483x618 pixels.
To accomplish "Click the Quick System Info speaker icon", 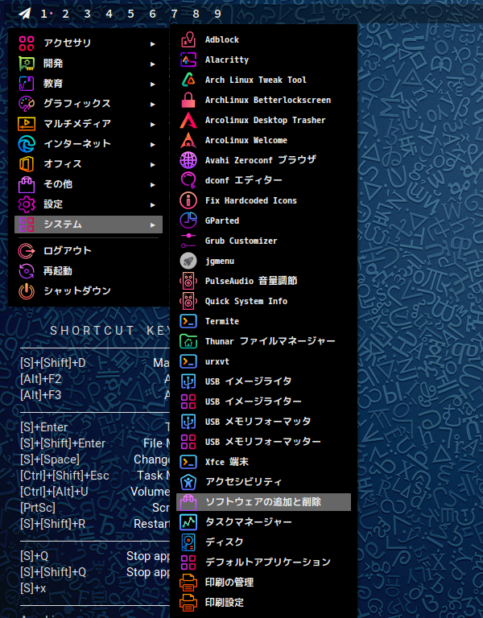I will [x=188, y=301].
